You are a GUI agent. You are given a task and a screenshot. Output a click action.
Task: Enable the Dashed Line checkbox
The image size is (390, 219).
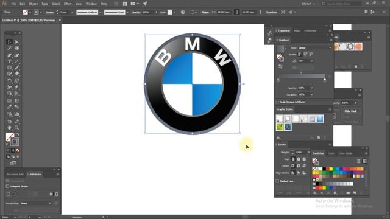pyautogui.click(x=277, y=181)
